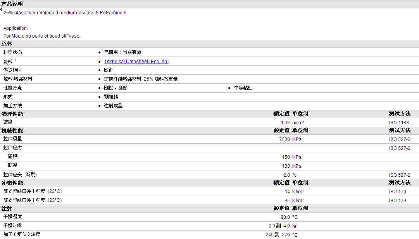419x239 pixels.
Task: Select the 玻璃纤维增强材料 25% filler value
Action: pyautogui.click(x=141, y=79)
